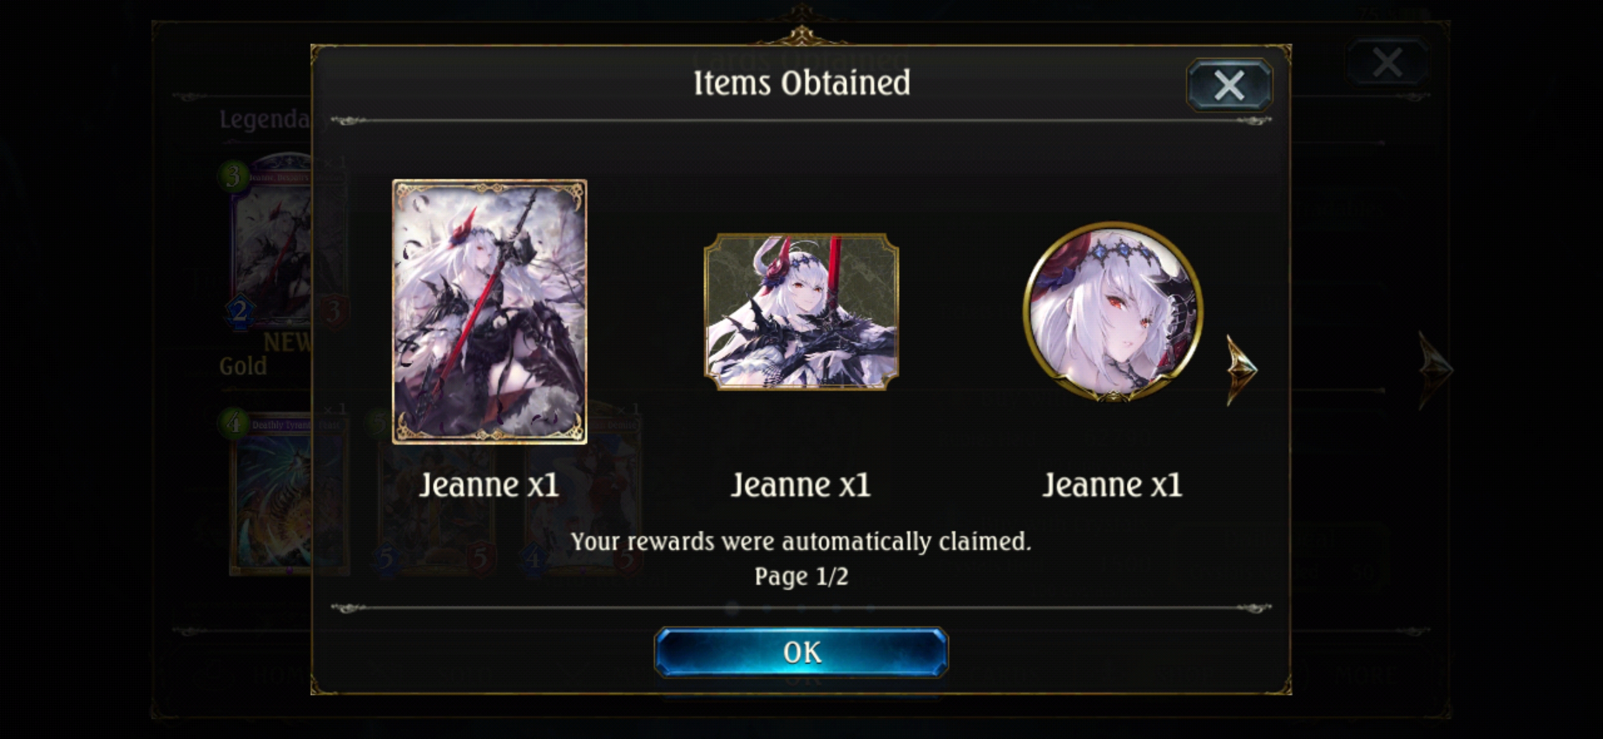Go to next rewards page arrow
The image size is (1603, 739).
(x=1242, y=370)
